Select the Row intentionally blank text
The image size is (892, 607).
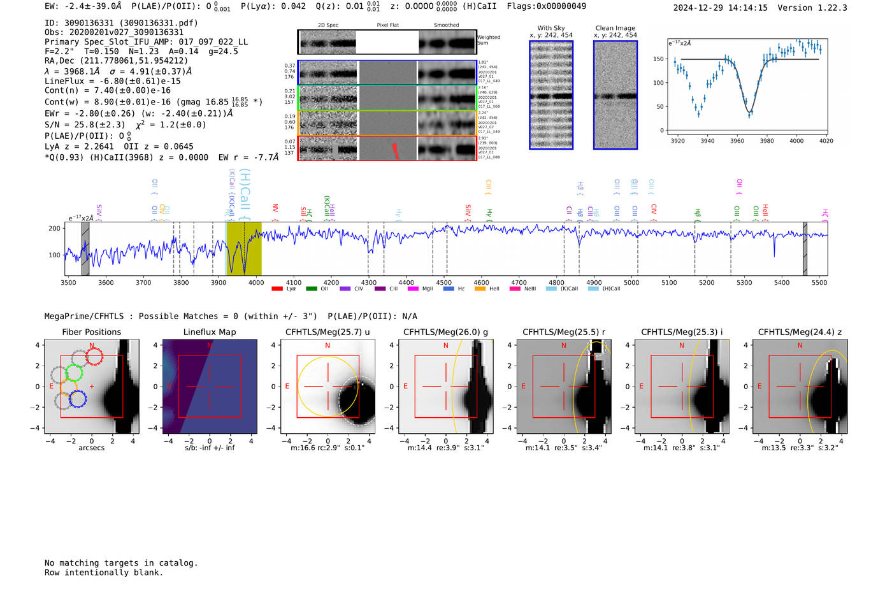104,573
